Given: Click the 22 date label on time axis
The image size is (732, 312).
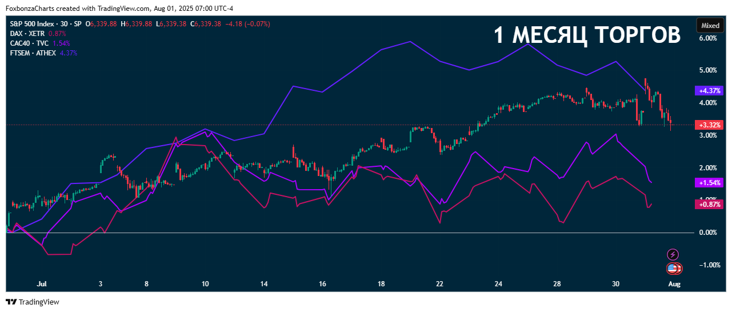Looking at the screenshot, I should pyautogui.click(x=439, y=283).
